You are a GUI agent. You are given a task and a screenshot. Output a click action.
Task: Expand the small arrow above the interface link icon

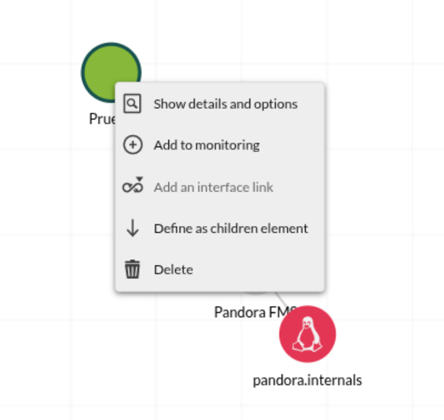coord(140,179)
